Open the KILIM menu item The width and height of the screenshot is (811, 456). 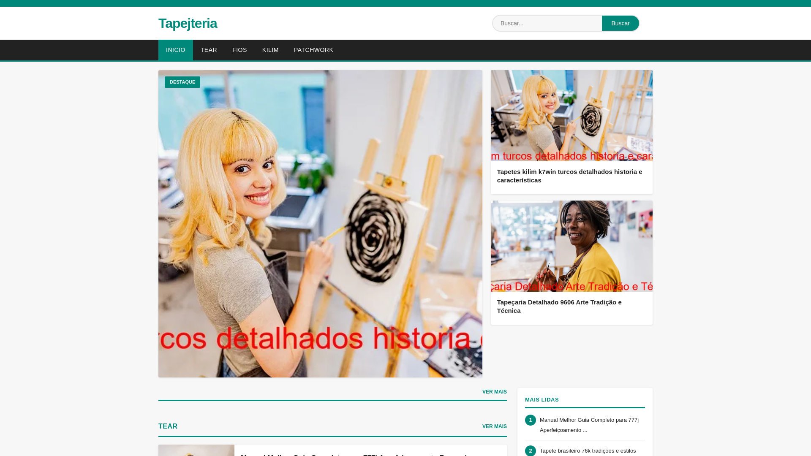270,50
